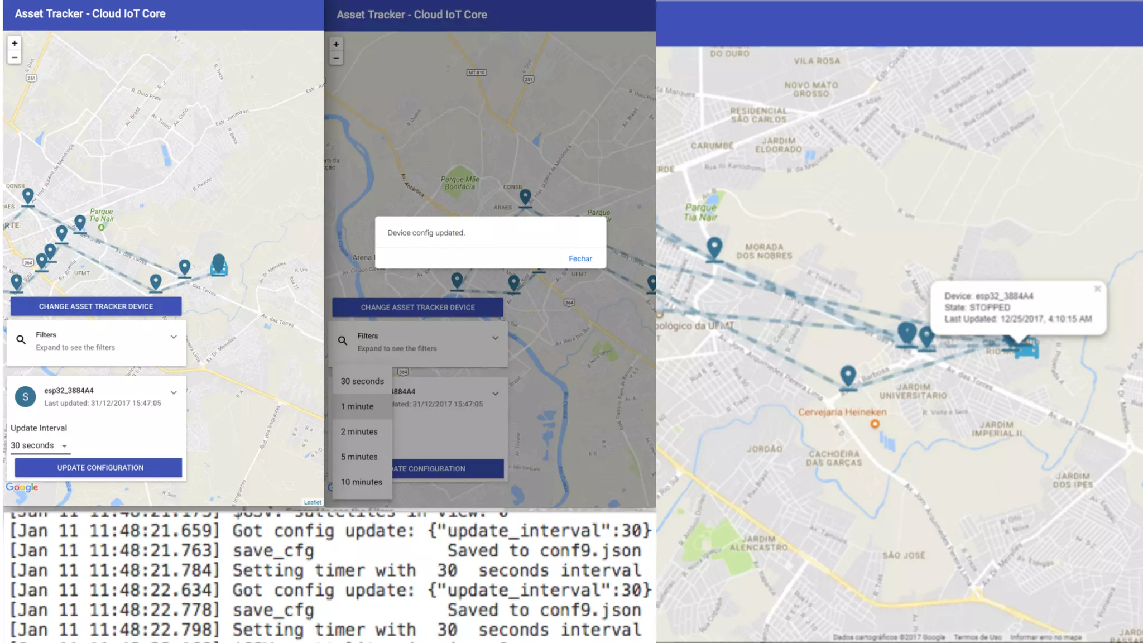Click zoom out button on left map
The image size is (1143, 643).
click(x=15, y=57)
